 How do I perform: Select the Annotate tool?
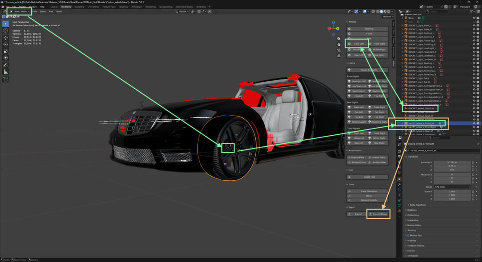(5, 65)
